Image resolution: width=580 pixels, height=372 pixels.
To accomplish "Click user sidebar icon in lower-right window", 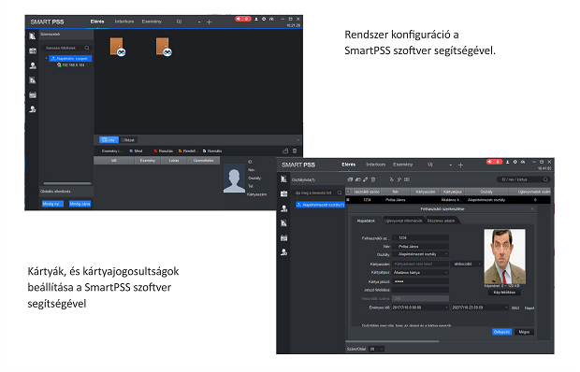I will point(283,208).
